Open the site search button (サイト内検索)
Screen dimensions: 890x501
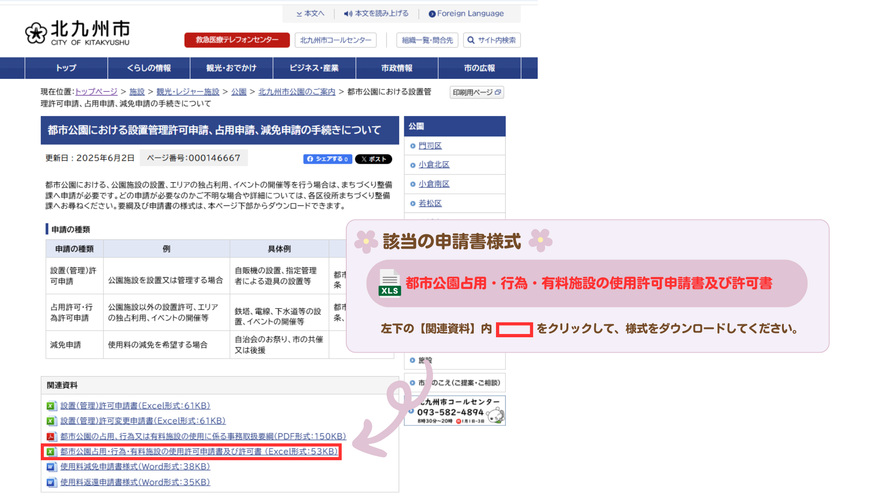[492, 40]
